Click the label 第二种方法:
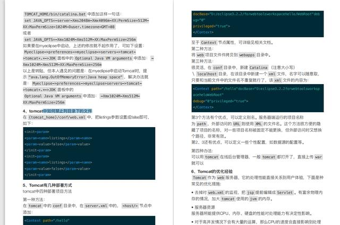This screenshot has width=340, height=225. tap(202, 48)
